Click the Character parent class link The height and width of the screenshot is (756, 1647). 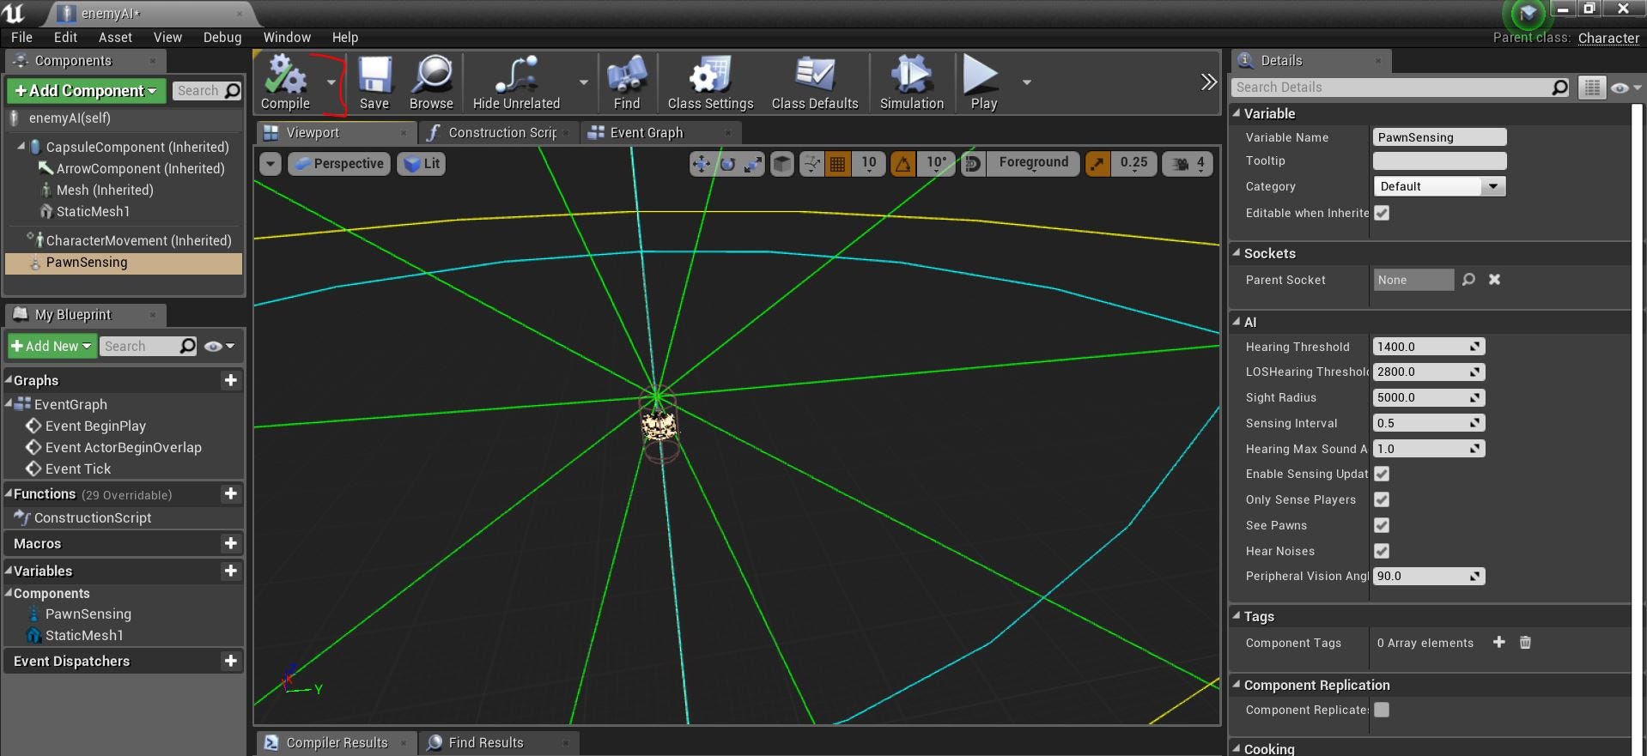click(x=1607, y=38)
